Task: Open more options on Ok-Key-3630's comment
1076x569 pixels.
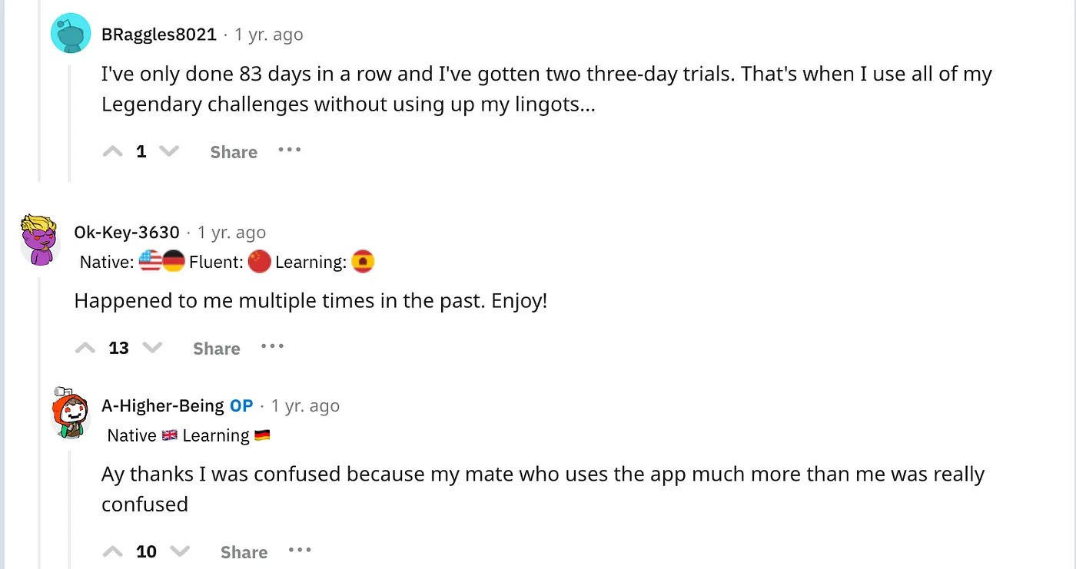Action: coord(272,346)
